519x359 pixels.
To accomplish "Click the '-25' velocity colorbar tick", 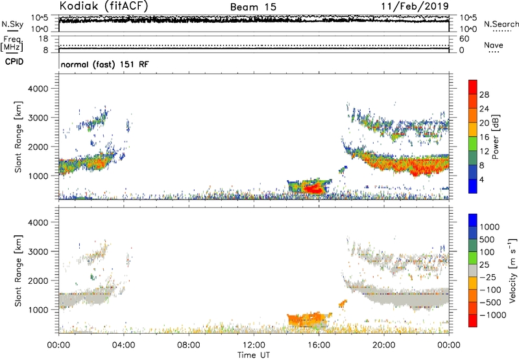I will 488,277.
